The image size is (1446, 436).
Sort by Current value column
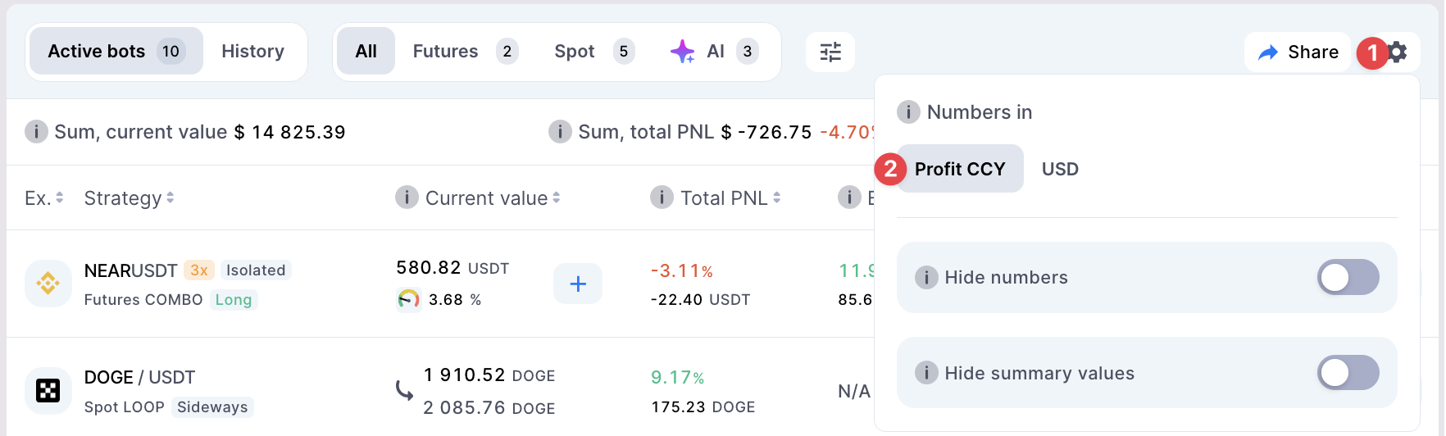pos(492,198)
